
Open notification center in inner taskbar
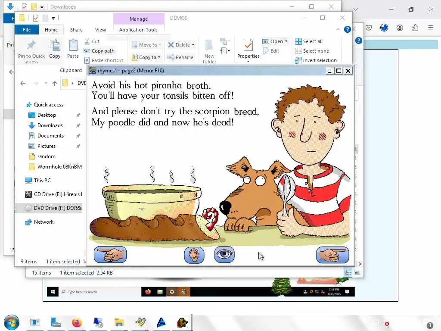click(x=348, y=292)
